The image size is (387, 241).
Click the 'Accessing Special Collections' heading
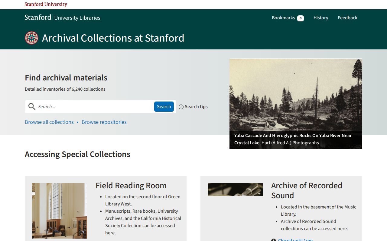[77, 154]
